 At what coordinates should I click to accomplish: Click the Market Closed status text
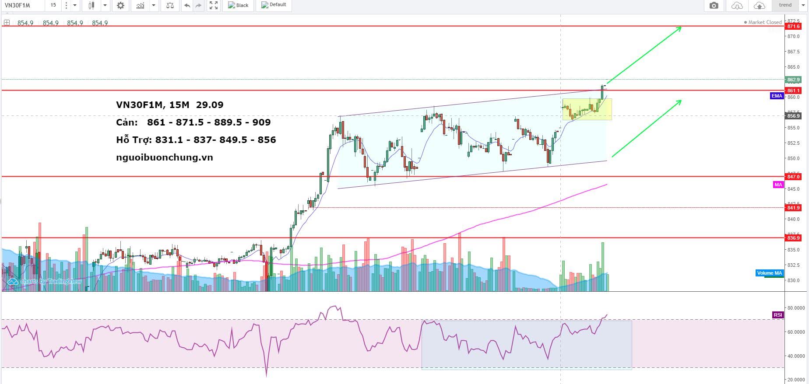(765, 22)
